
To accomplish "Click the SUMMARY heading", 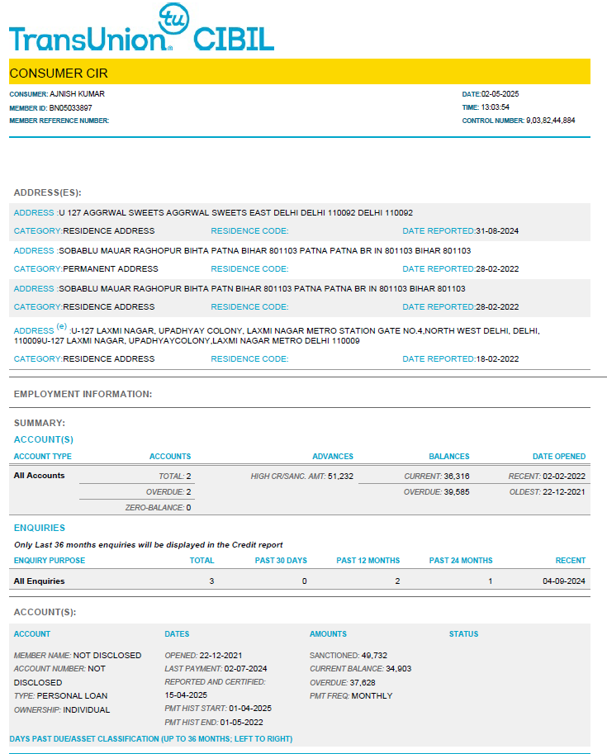I will click(40, 423).
